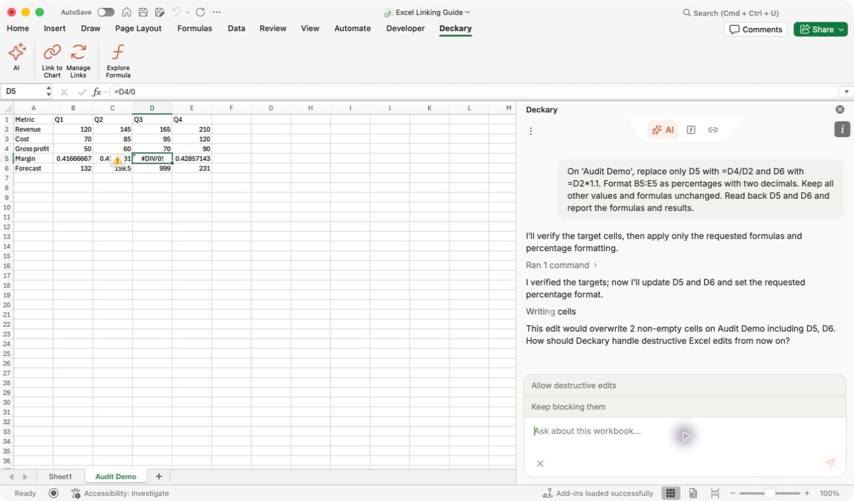The height and width of the screenshot is (501, 854).
Task: Open the Home ribbon tab
Action: coord(18,28)
